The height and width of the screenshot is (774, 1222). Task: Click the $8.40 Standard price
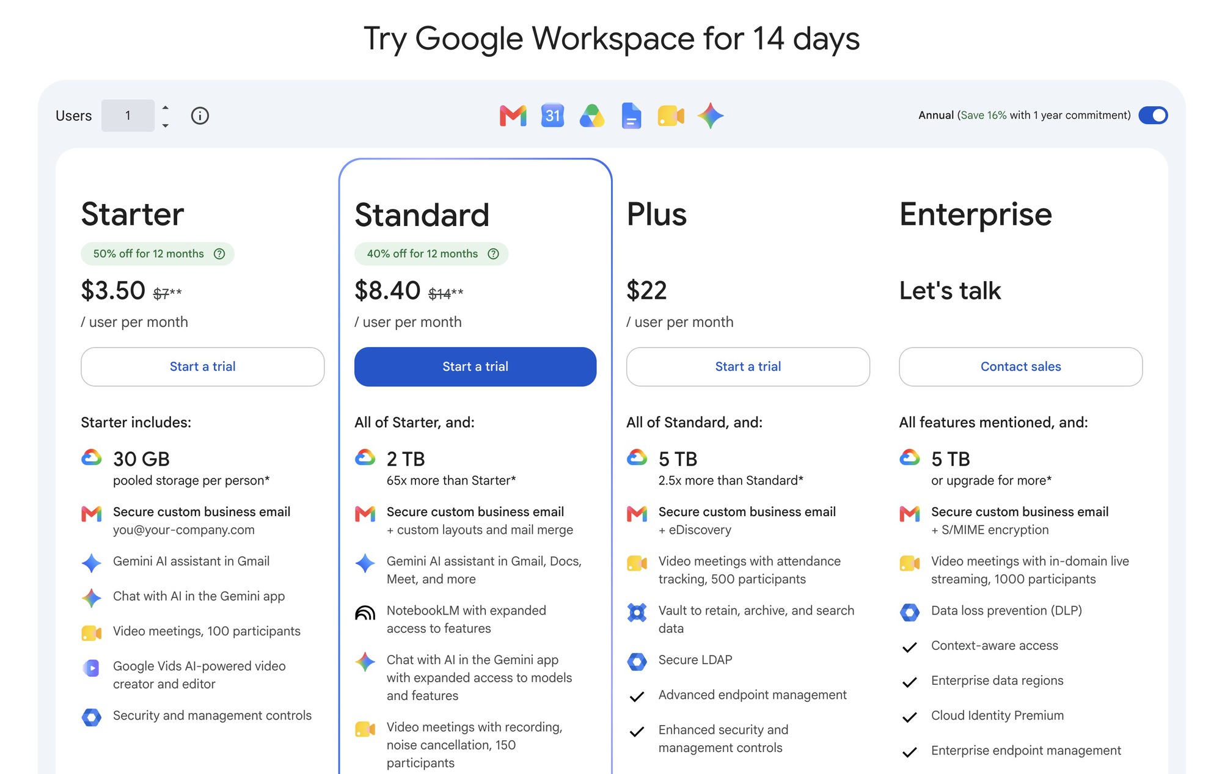coord(387,291)
